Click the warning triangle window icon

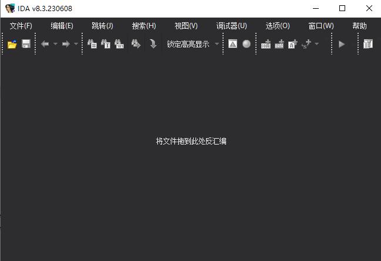(x=232, y=44)
